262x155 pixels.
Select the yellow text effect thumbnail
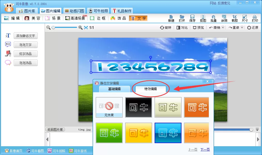coord(139,133)
